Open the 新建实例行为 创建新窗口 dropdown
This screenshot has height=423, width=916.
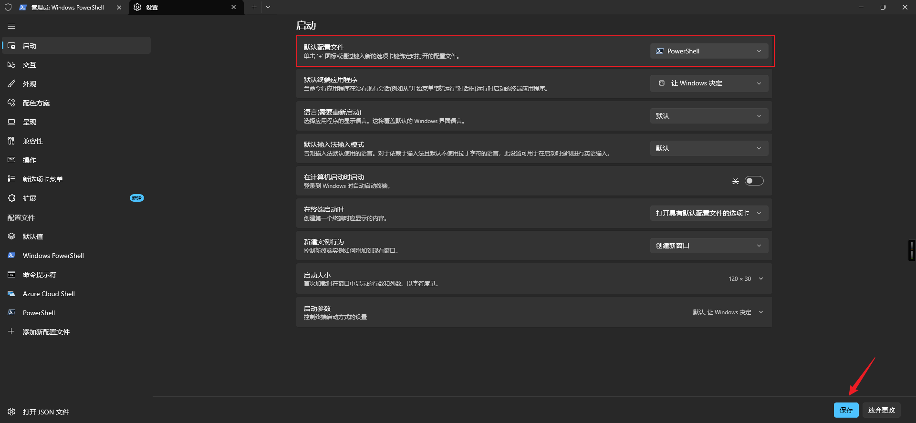(x=709, y=246)
